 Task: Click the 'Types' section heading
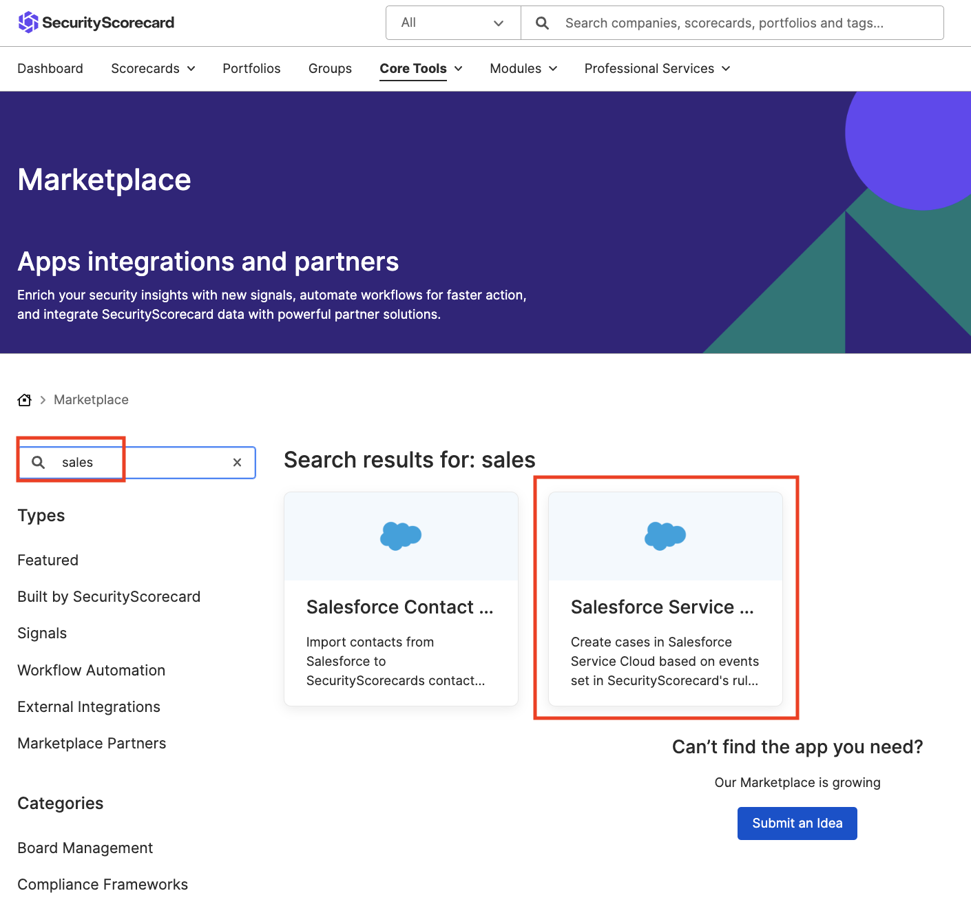point(41,516)
